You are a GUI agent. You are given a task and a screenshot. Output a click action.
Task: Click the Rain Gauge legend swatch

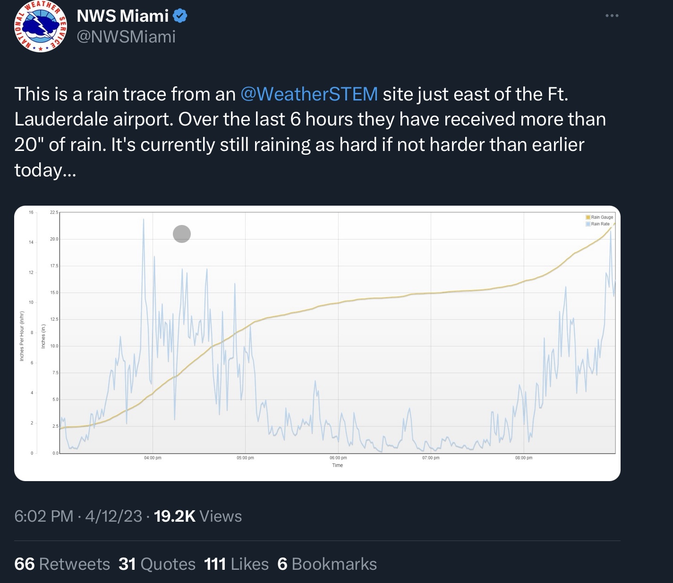tap(588, 217)
